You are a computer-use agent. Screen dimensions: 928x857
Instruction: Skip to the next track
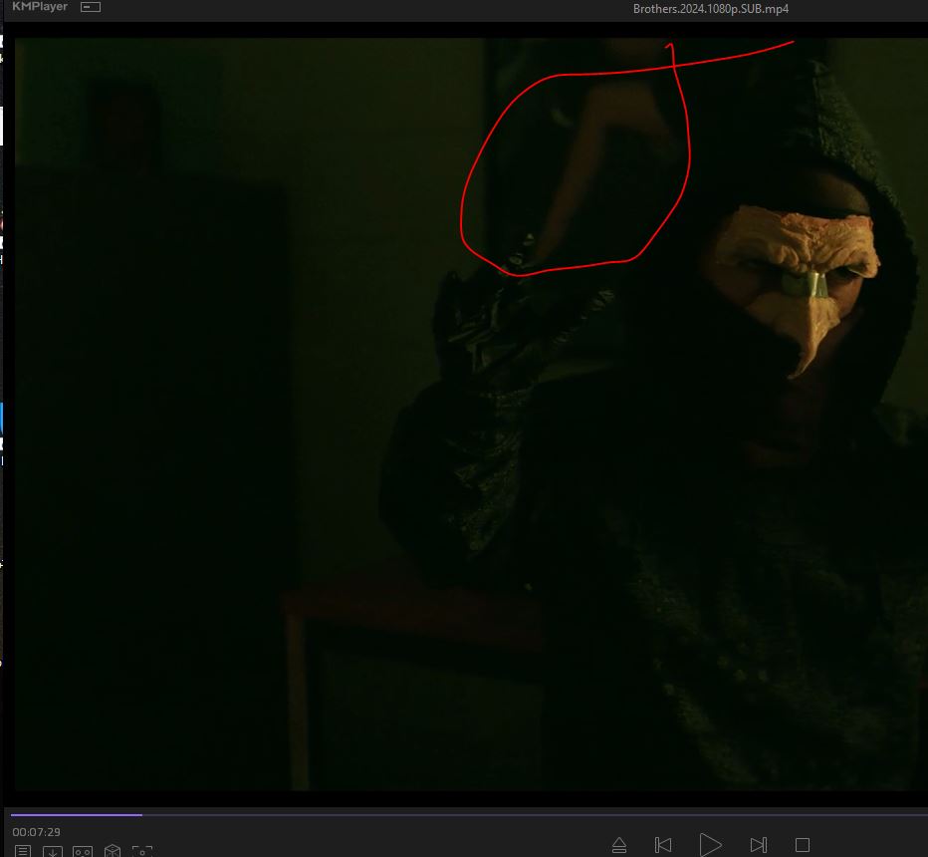(x=758, y=845)
